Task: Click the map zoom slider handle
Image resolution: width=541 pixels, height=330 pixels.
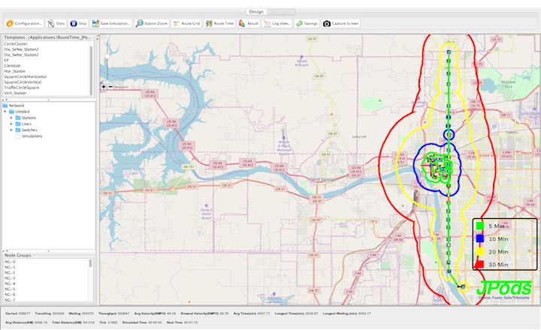Action: [107, 55]
